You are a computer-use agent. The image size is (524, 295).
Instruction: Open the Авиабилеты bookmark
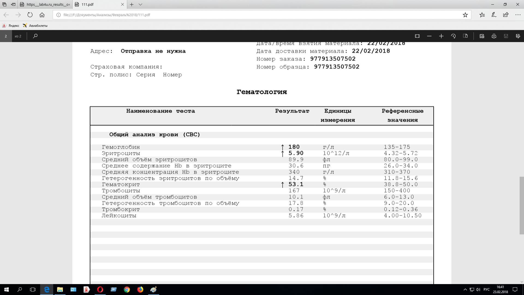35,25
